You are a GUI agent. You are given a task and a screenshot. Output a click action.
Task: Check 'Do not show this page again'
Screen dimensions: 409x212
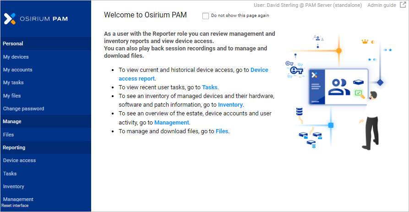pos(206,16)
